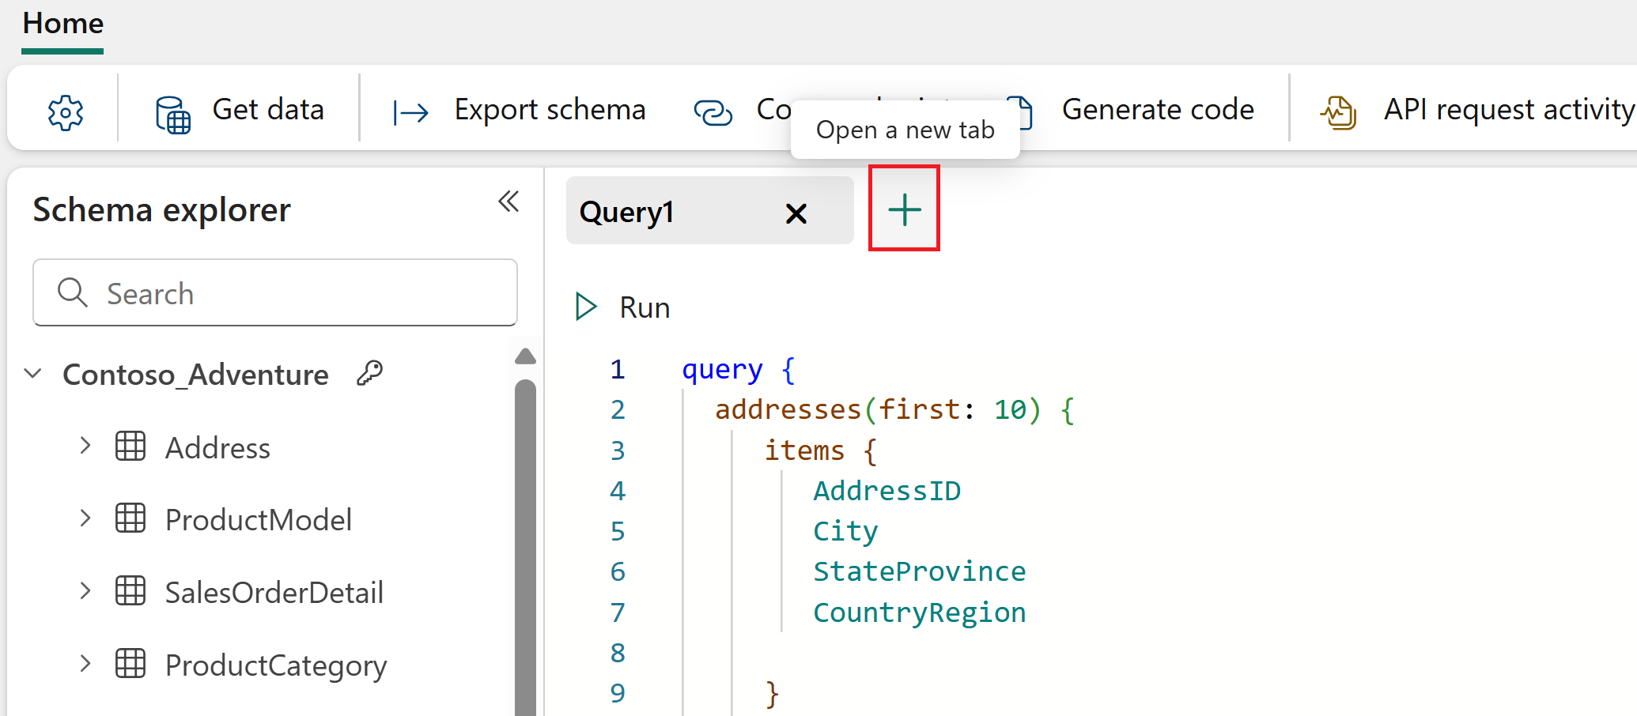Image resolution: width=1637 pixels, height=716 pixels.
Task: Click the key icon next to Contoso_Adventure
Action: 369,372
